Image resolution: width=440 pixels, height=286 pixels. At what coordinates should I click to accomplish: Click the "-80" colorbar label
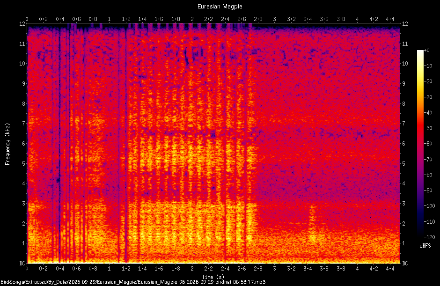point(428,175)
